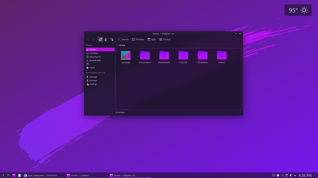Toggle Split view

[x=152, y=39]
